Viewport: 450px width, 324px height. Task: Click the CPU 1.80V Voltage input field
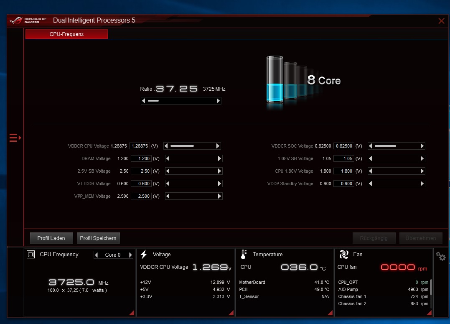point(344,171)
